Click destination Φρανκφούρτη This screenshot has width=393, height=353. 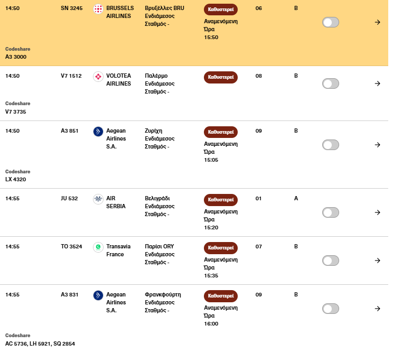tap(163, 295)
